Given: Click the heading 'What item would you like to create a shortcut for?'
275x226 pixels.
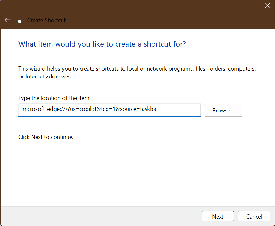Looking at the screenshot, I should 102,44.
